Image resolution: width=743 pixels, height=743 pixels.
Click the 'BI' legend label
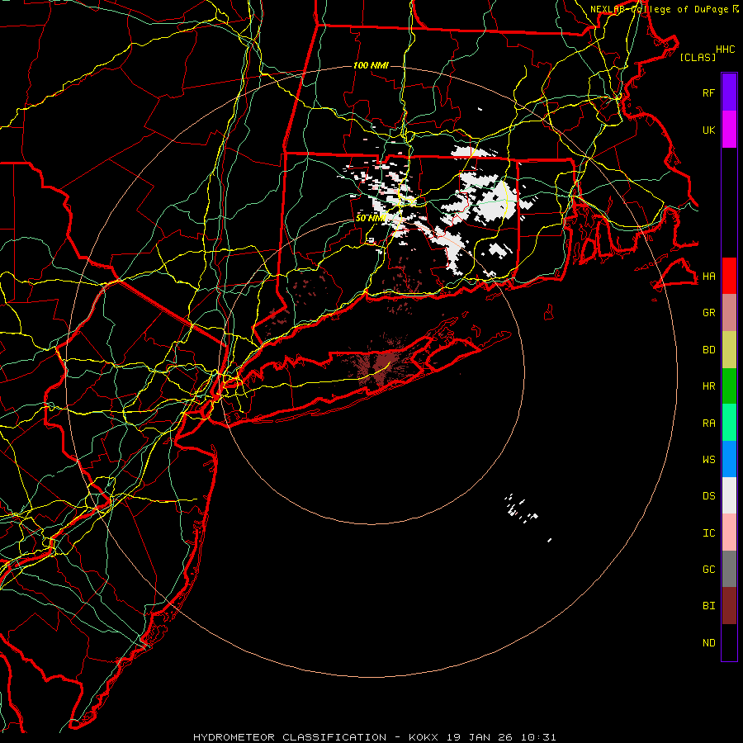click(x=708, y=606)
